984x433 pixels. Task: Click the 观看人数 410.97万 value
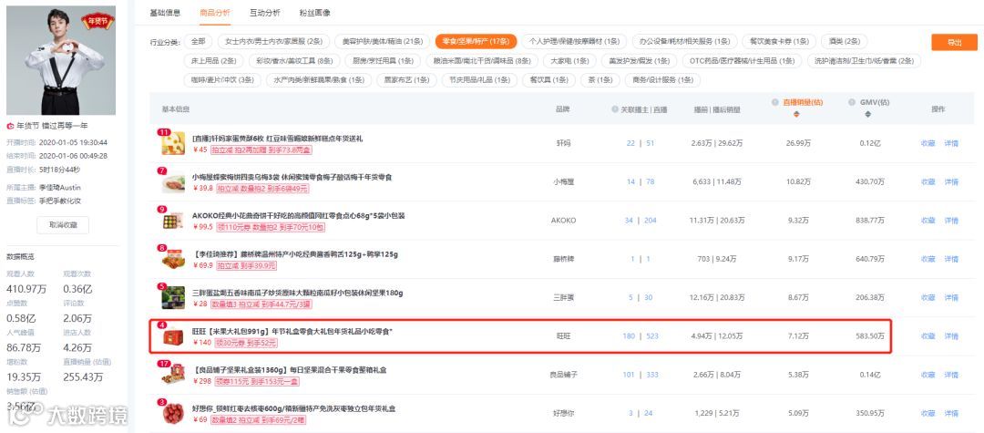[x=26, y=289]
